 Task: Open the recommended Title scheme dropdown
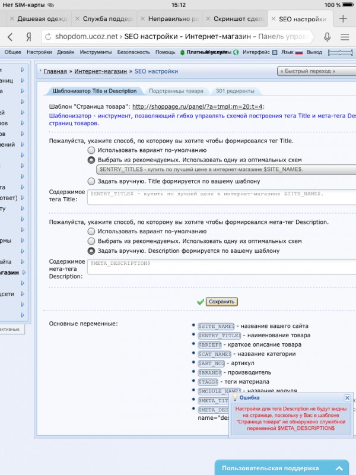226,169
